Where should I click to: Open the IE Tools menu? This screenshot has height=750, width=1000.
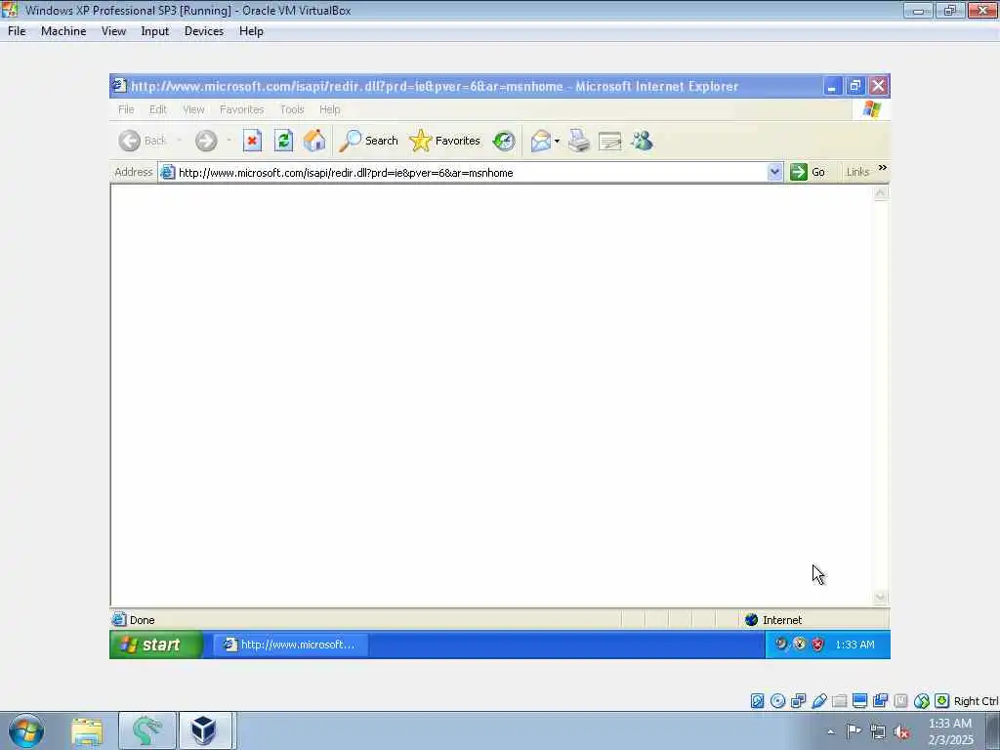(292, 109)
